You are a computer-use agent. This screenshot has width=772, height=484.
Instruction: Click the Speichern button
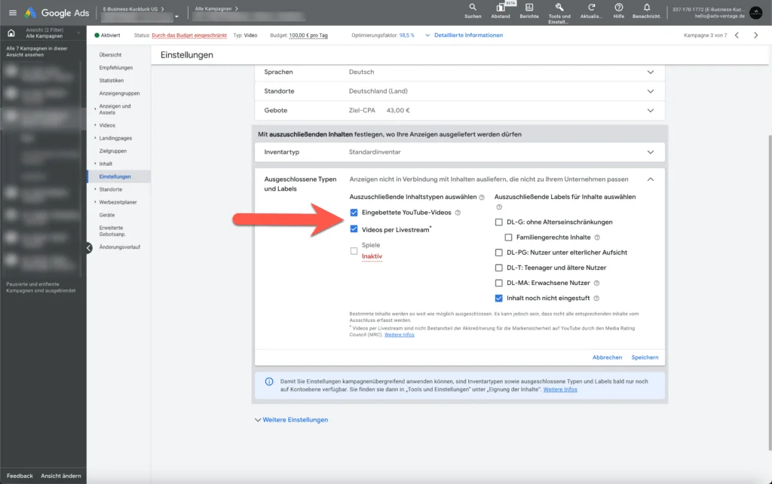645,357
